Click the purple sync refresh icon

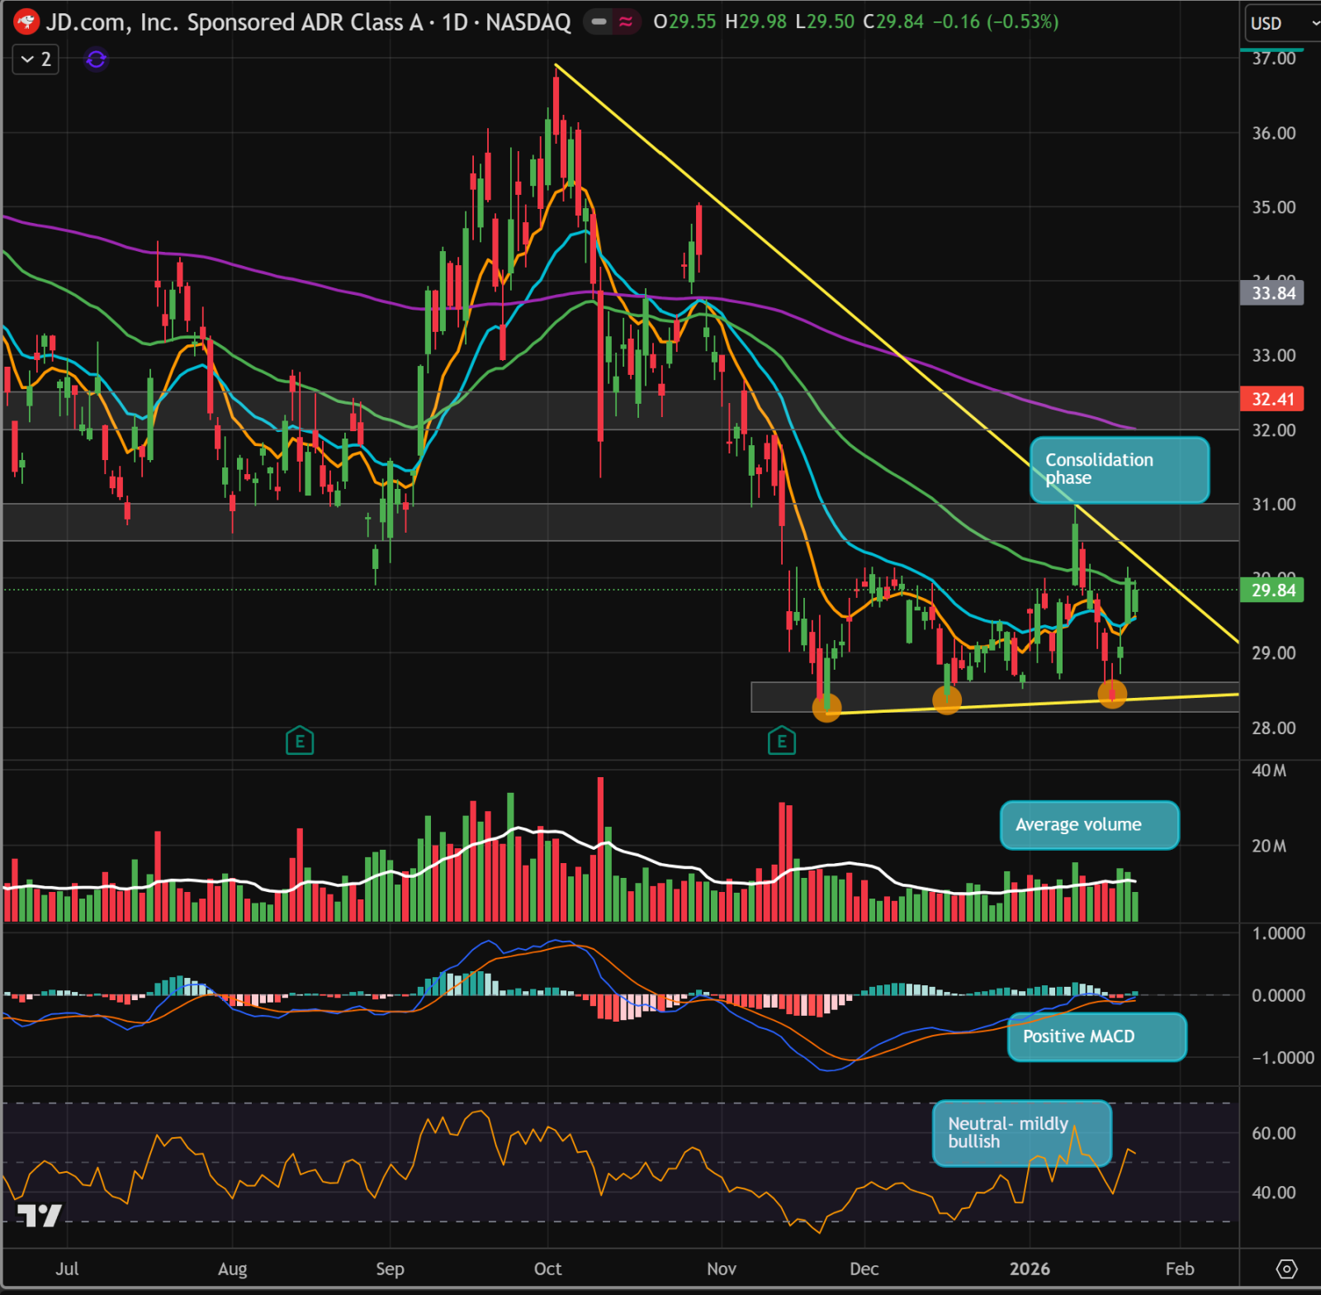pyautogui.click(x=96, y=59)
